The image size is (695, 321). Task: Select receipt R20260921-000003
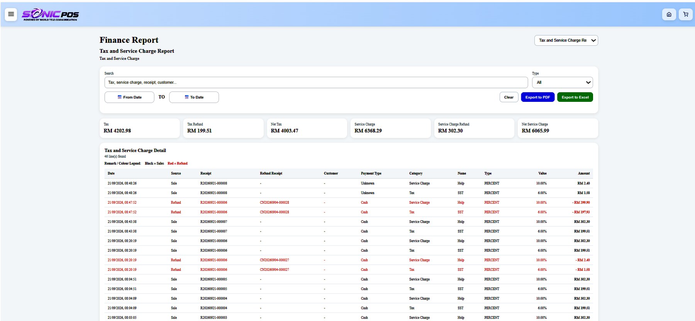214,318
